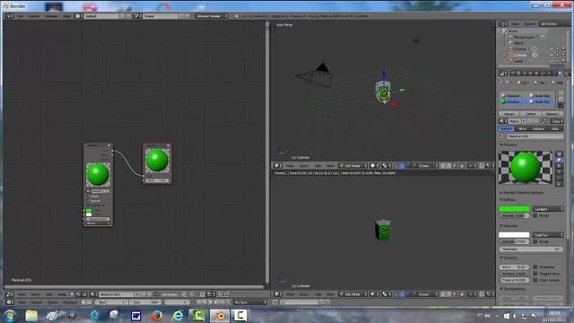Screen dimensions: 574x323
Task: Set preview type to flat plane
Action: [559, 154]
